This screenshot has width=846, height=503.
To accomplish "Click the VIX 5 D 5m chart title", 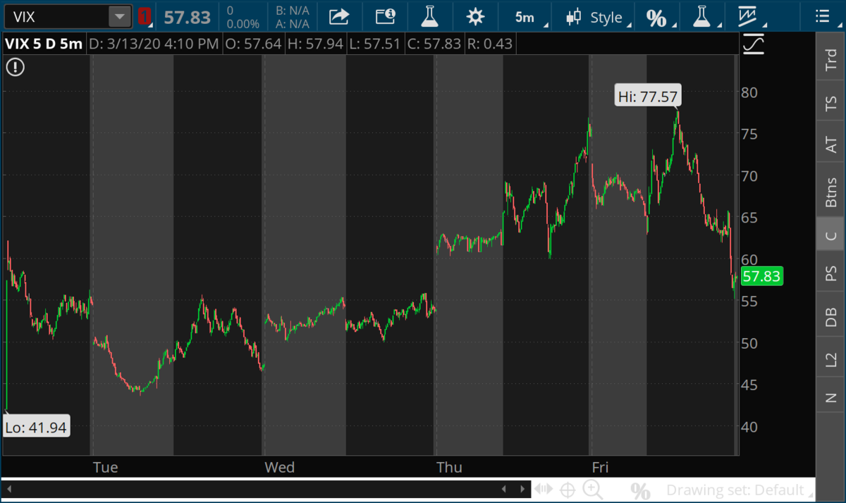I will coord(44,44).
